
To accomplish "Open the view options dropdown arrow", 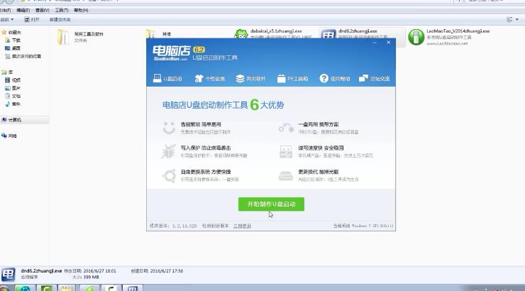I will [x=517, y=20].
